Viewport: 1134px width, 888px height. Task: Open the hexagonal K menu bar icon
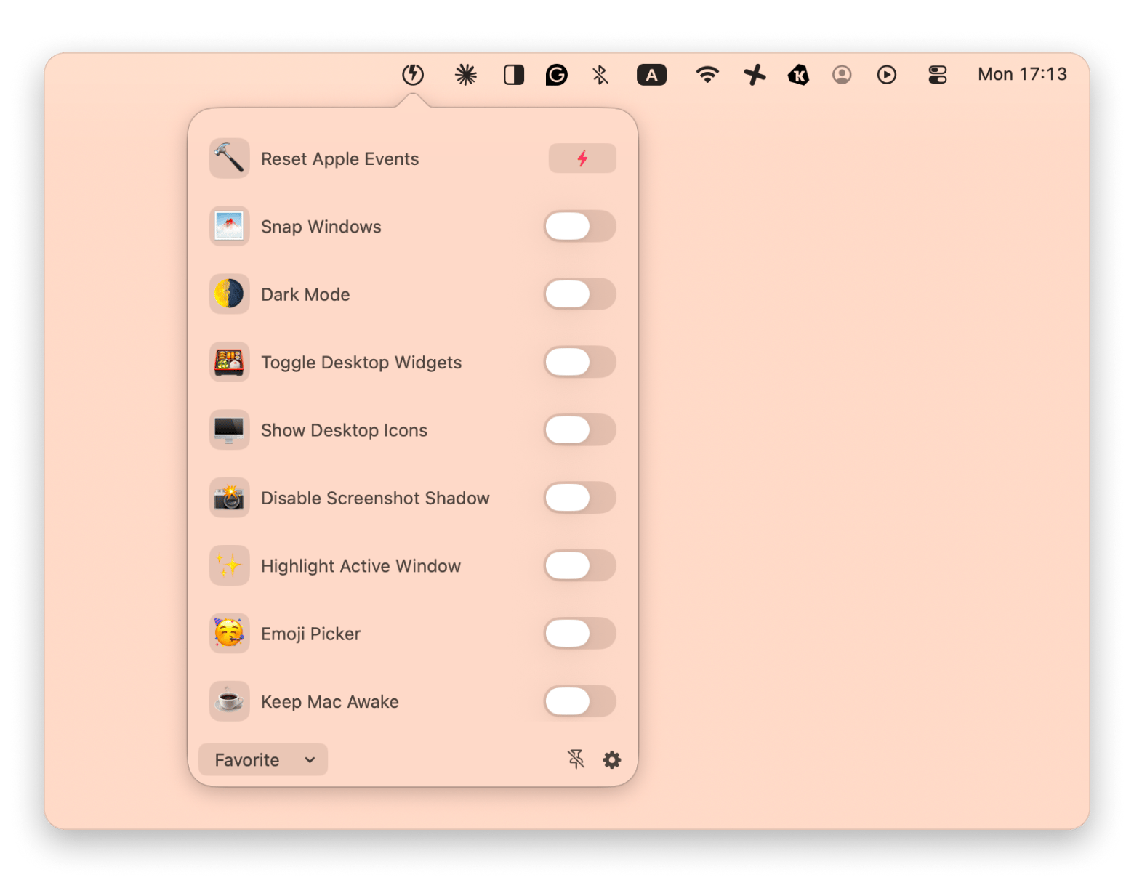(798, 74)
